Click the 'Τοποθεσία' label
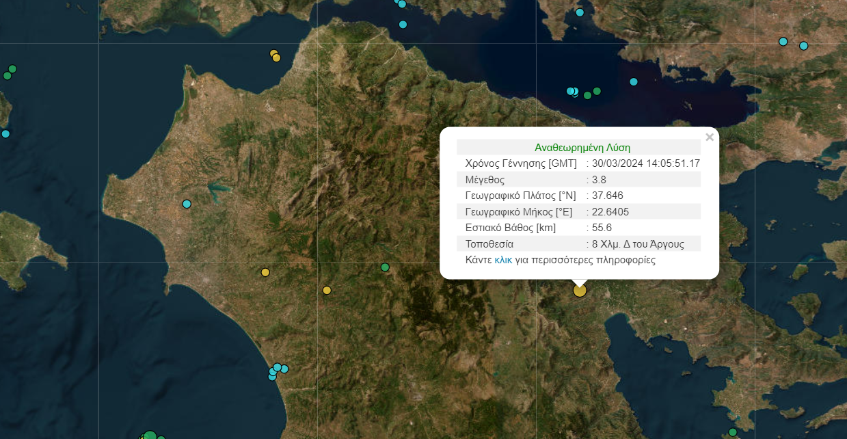847x439 pixels. [489, 244]
